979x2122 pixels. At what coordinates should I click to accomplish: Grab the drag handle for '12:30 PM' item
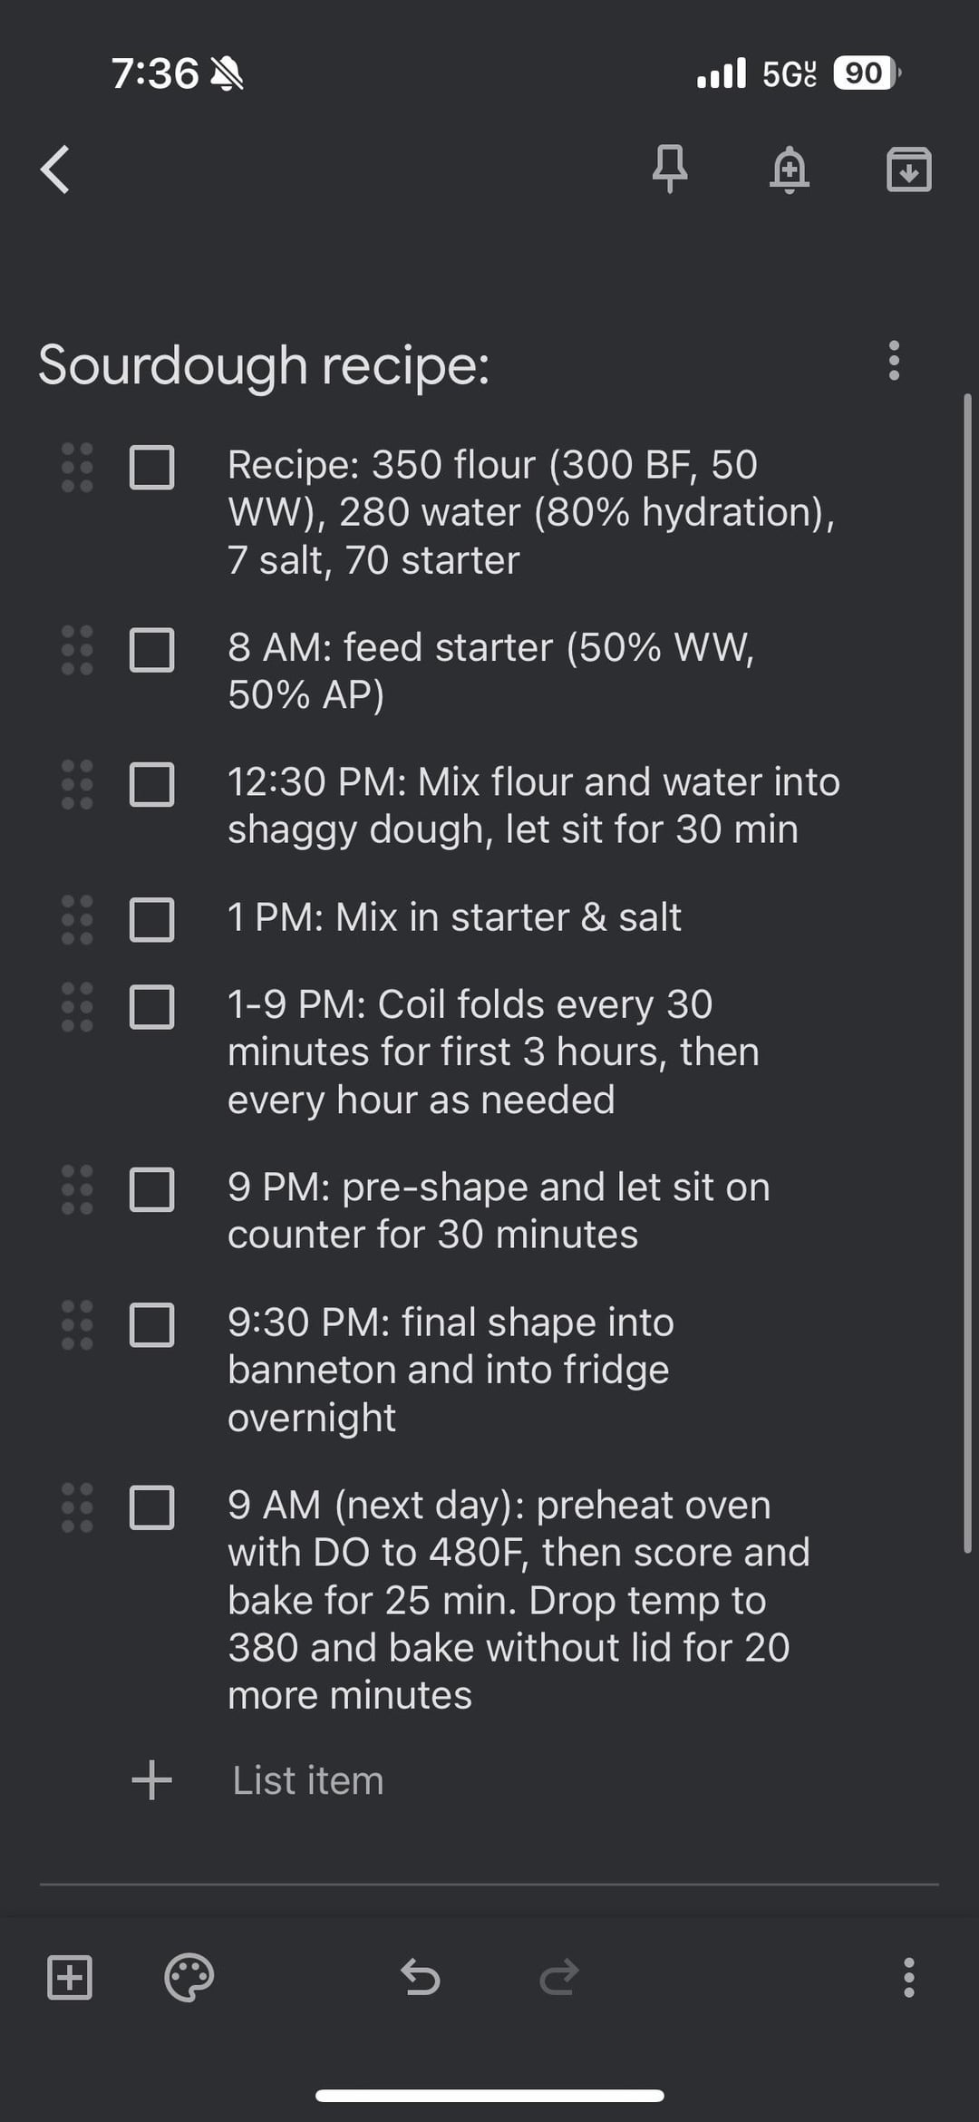point(77,784)
